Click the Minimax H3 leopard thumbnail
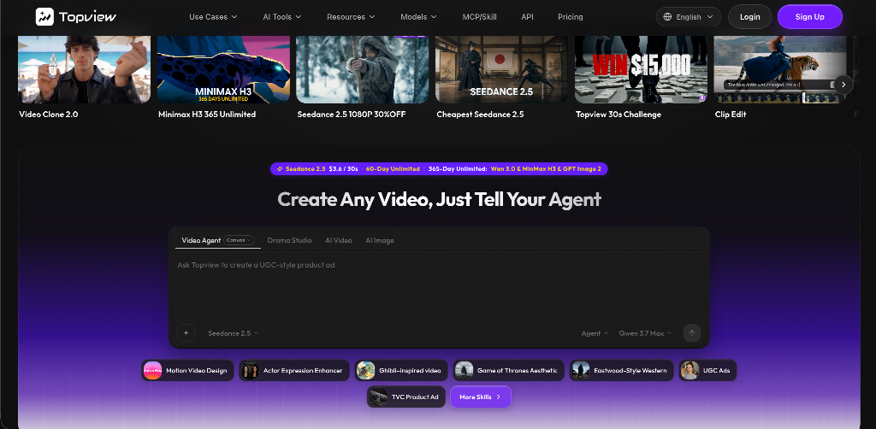This screenshot has width=876, height=429. pyautogui.click(x=223, y=70)
